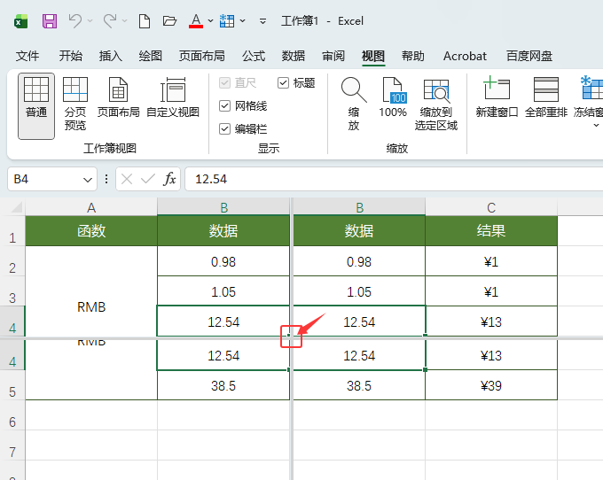Open the Zoom (缩放) magnifier dialog
This screenshot has height=480, width=603.
[x=354, y=104]
